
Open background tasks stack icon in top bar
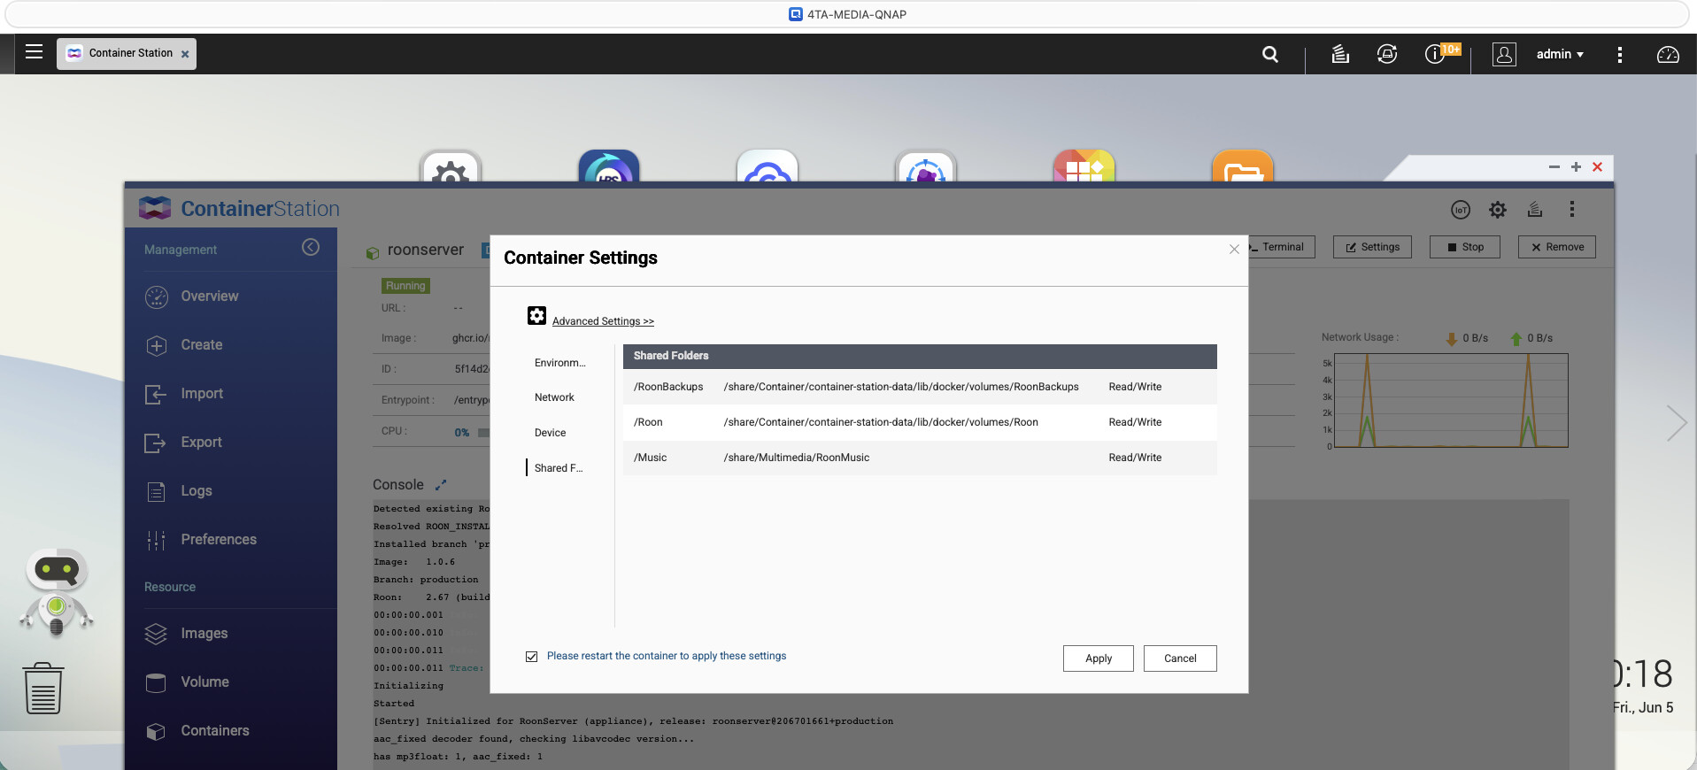(1340, 54)
